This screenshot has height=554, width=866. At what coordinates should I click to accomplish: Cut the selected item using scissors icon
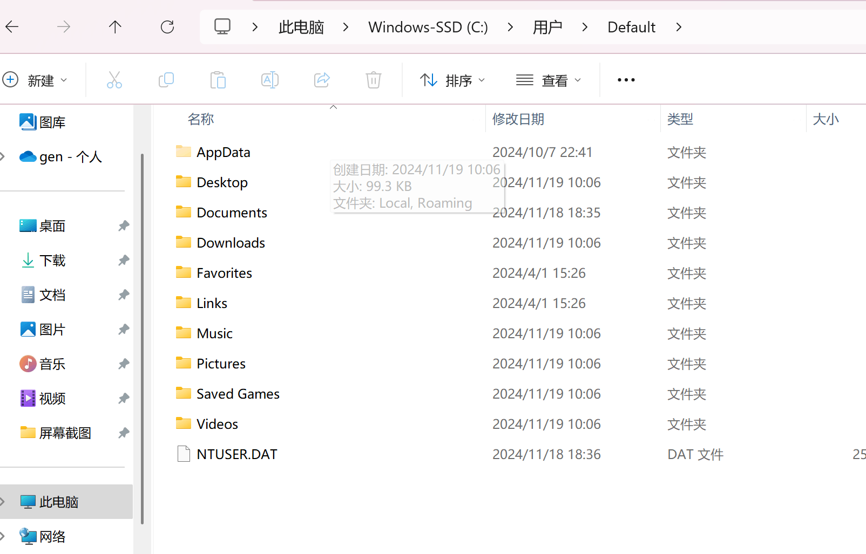(x=114, y=80)
